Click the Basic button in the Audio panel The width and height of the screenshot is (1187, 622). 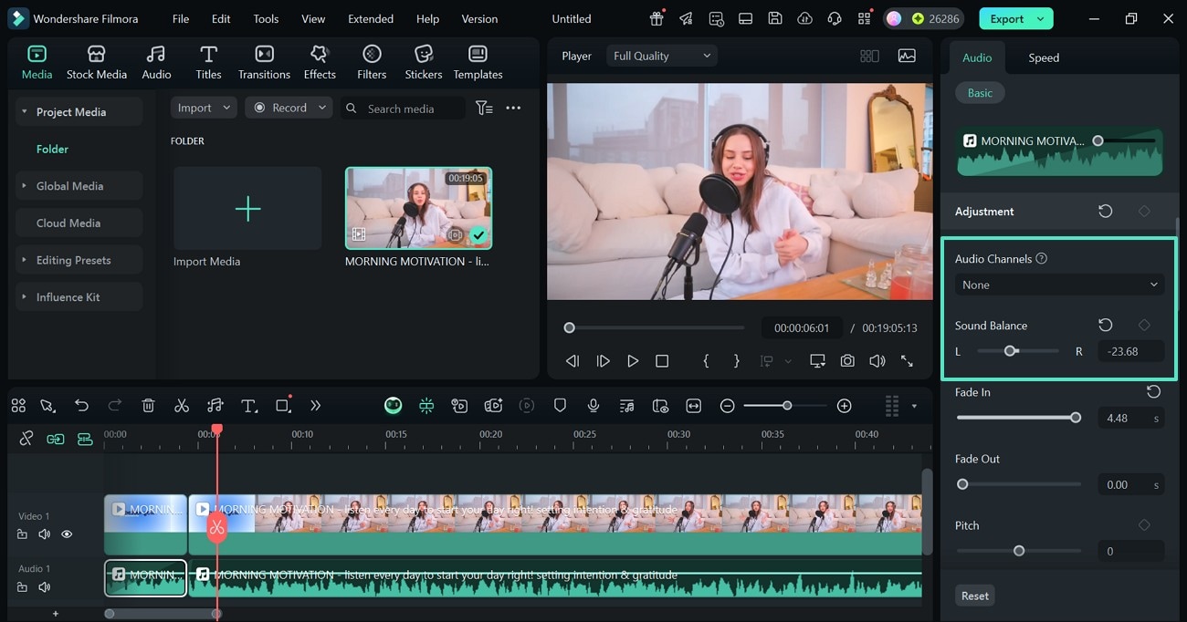pyautogui.click(x=980, y=93)
